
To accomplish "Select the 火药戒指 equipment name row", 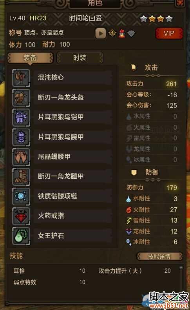I will 73,216.
